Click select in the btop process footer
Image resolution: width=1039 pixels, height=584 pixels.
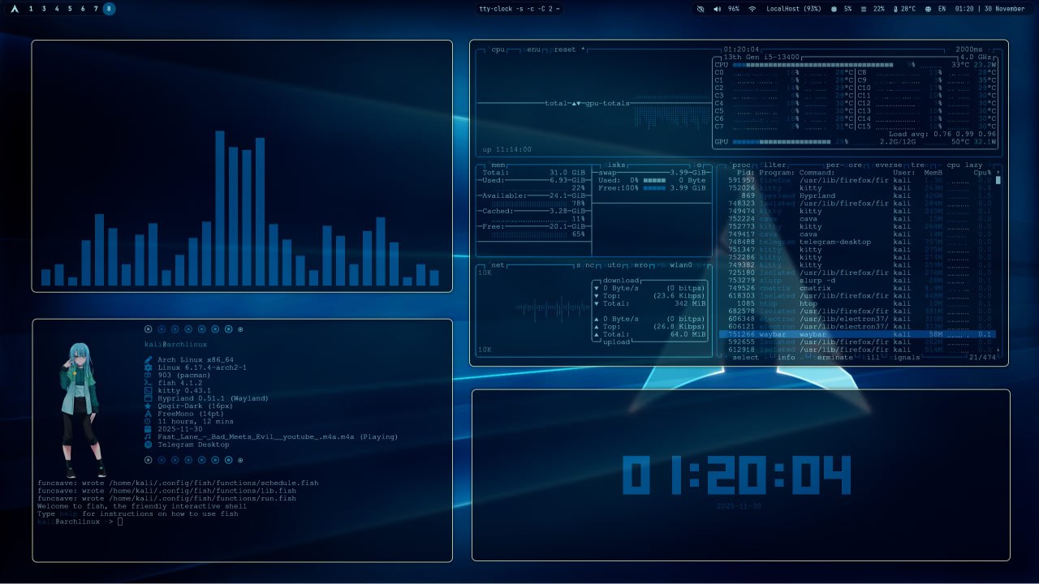(745, 357)
